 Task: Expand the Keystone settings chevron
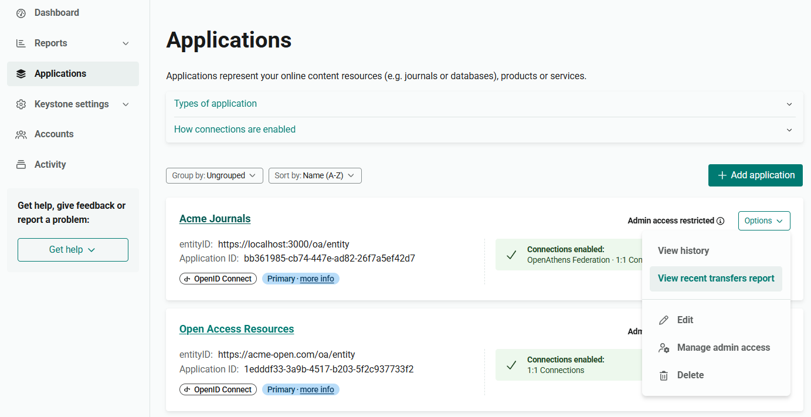[125, 104]
